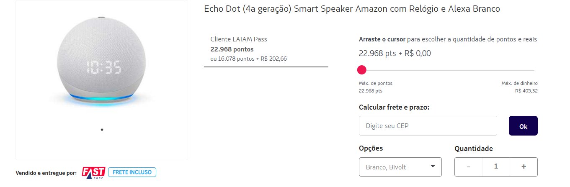Image resolution: width=570 pixels, height=187 pixels.
Task: Open the Branco, Bivolt options dropdown
Action: point(400,167)
